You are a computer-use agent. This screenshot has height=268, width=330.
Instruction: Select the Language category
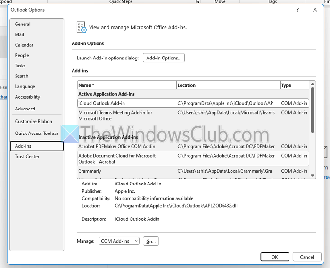tap(25, 87)
